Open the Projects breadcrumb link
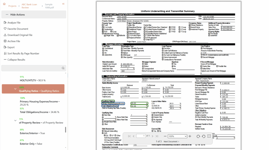269x150 pixels. click(x=12, y=6)
